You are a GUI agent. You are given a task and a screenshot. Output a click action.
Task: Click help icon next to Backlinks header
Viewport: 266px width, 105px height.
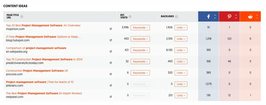pos(176,16)
